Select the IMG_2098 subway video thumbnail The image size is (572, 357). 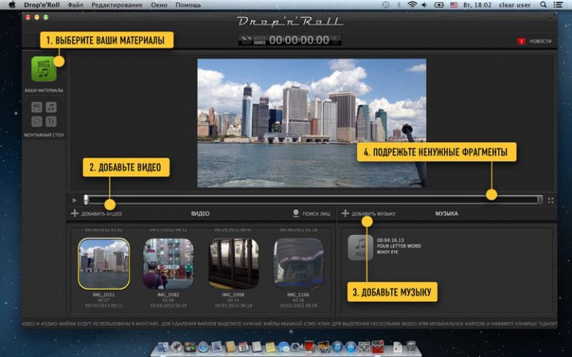tap(233, 264)
